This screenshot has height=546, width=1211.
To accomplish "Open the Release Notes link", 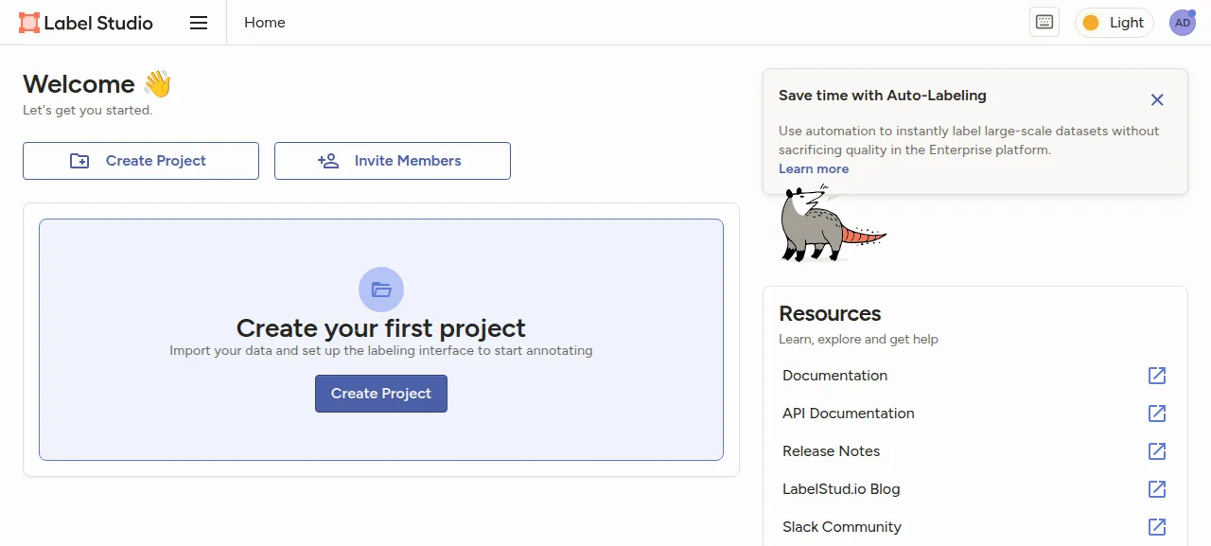I will click(832, 451).
